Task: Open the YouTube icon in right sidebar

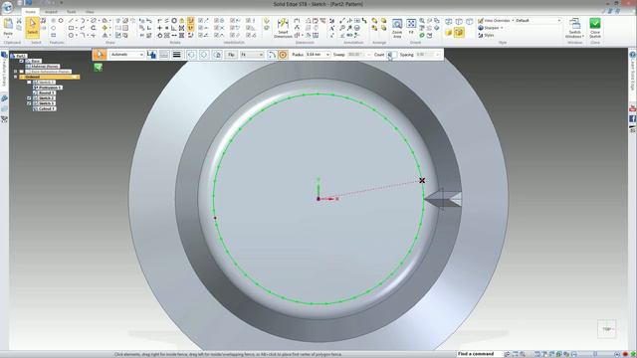Action: tap(633, 108)
